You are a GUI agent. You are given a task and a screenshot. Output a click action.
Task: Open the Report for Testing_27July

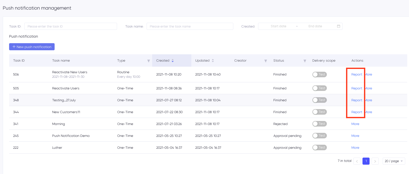[357, 100]
